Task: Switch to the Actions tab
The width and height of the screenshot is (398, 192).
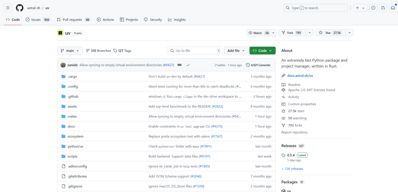Action: click(105, 20)
